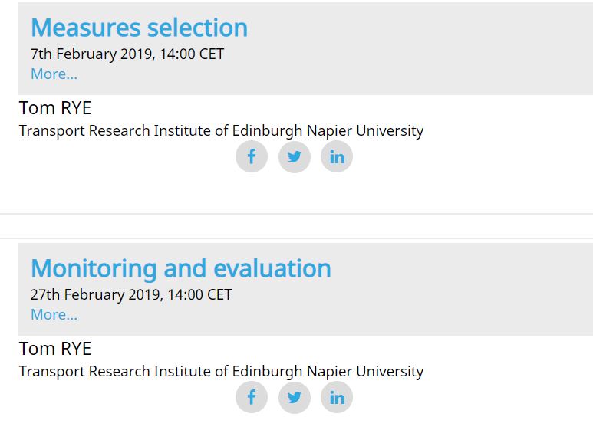The image size is (593, 430).
Task: Click empty gray area of Monitoring and evaluation panel
Action: tap(454, 290)
